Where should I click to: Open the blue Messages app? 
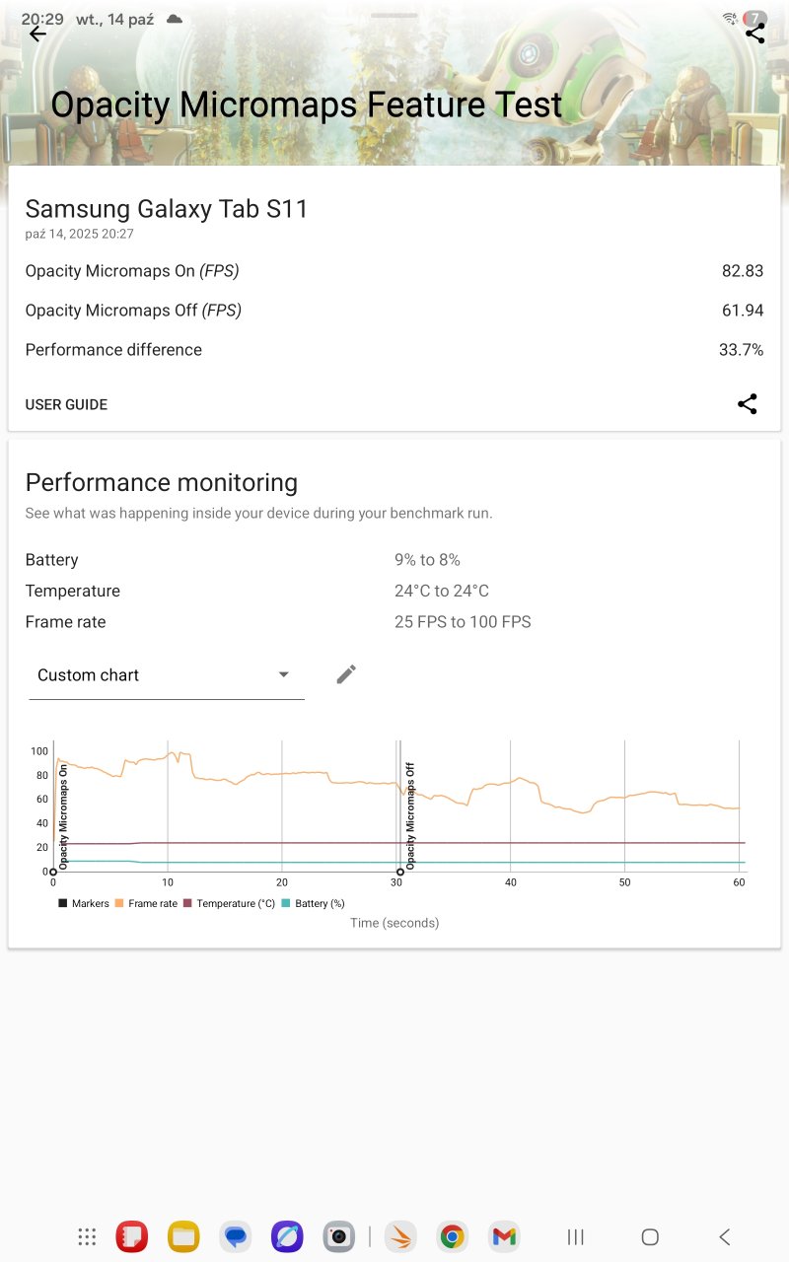[x=235, y=1236]
